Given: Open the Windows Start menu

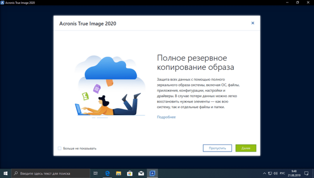Looking at the screenshot, I should coord(5,173).
